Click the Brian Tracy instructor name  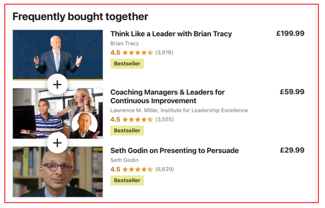(x=124, y=43)
